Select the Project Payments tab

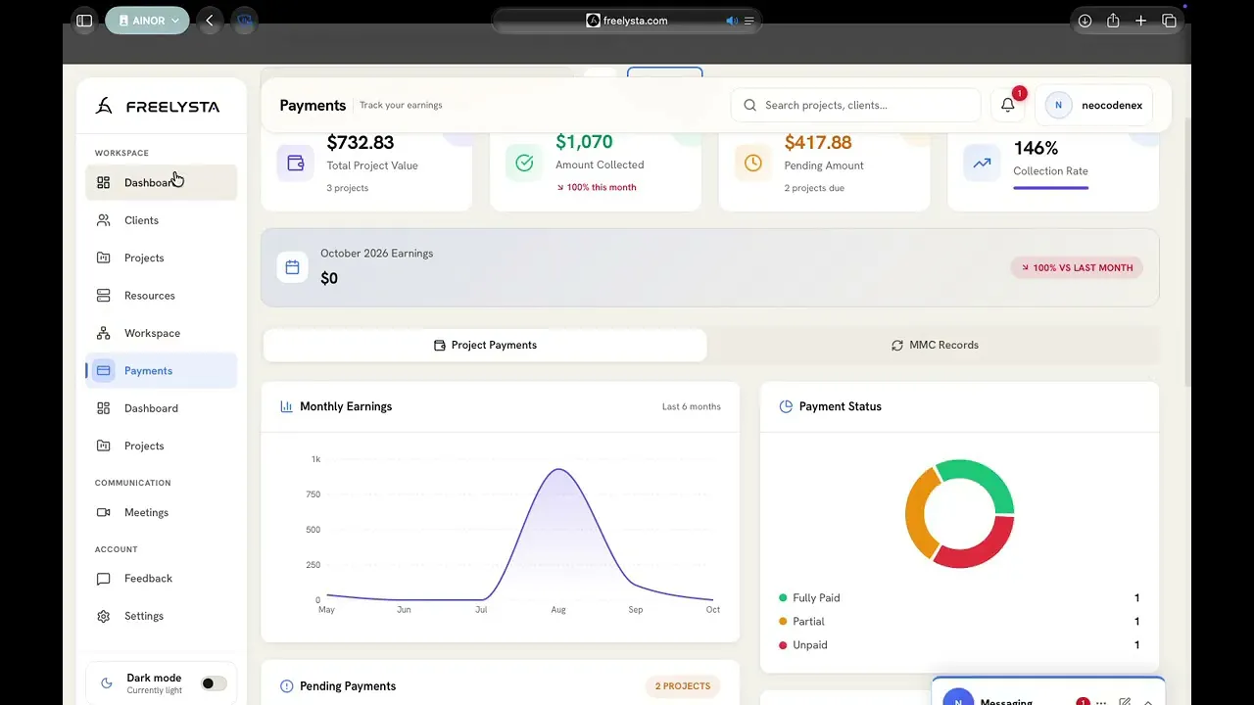pyautogui.click(x=485, y=346)
